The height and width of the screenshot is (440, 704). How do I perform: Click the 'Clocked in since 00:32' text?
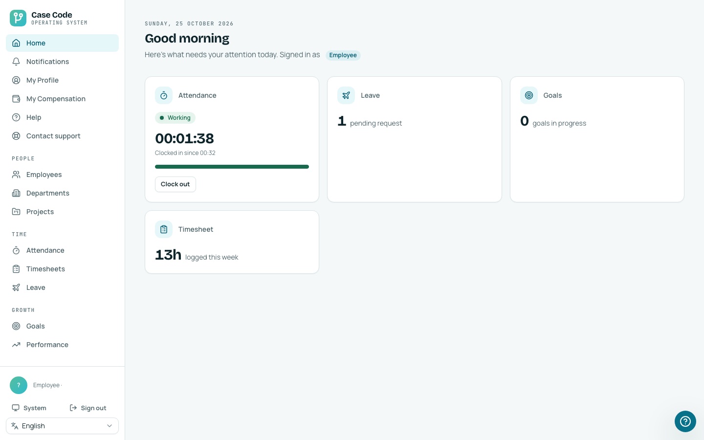[x=185, y=153]
